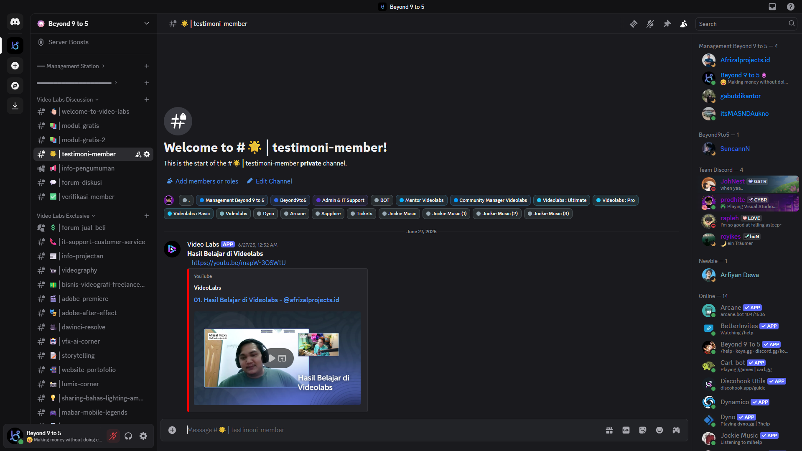Open the sticker picker
This screenshot has height=451, width=802.
(643, 430)
